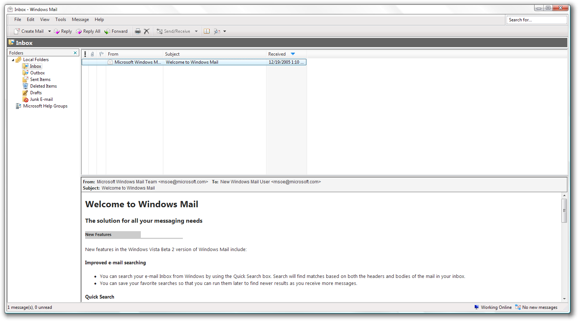The height and width of the screenshot is (321, 578).
Task: Open the Find dropdown arrow
Action: [x=224, y=31]
